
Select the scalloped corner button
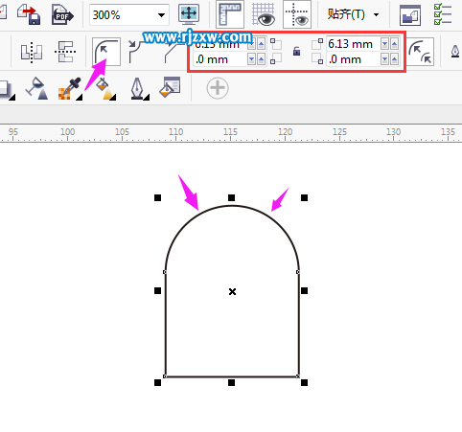click(x=137, y=51)
